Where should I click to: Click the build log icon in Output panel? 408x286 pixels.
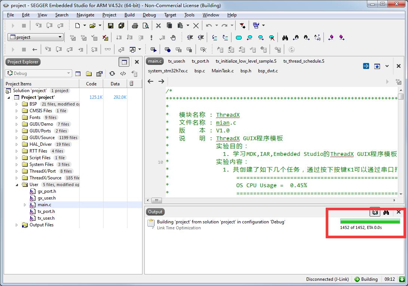[x=375, y=212]
